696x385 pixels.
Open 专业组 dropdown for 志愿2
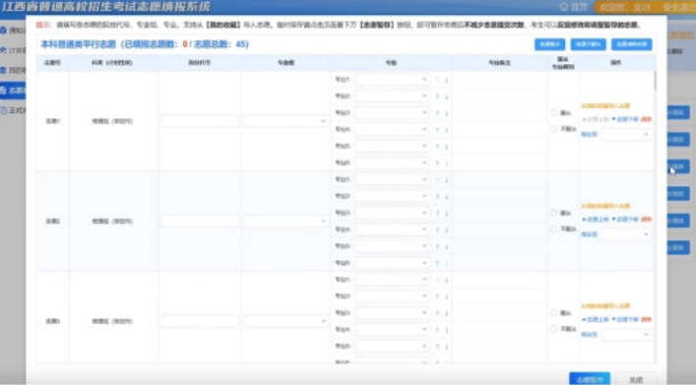tap(285, 222)
